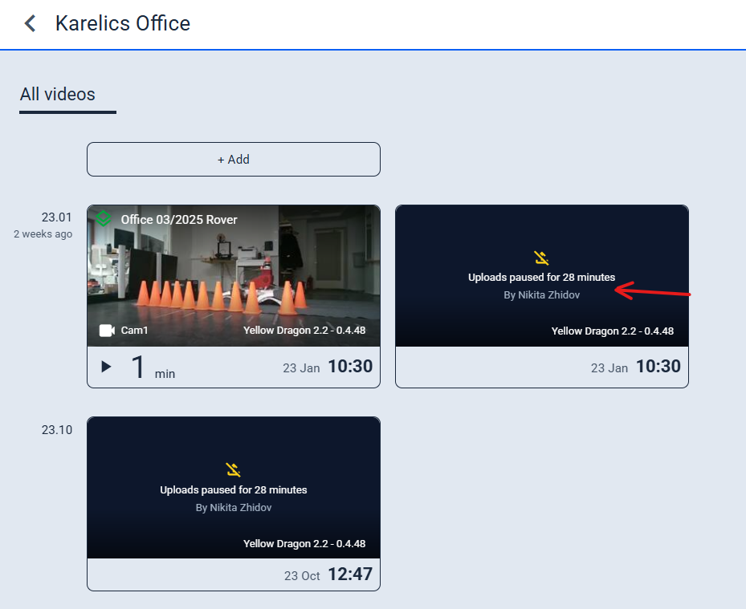Click the Cam1 camera icon
The image size is (746, 609).
tap(107, 331)
